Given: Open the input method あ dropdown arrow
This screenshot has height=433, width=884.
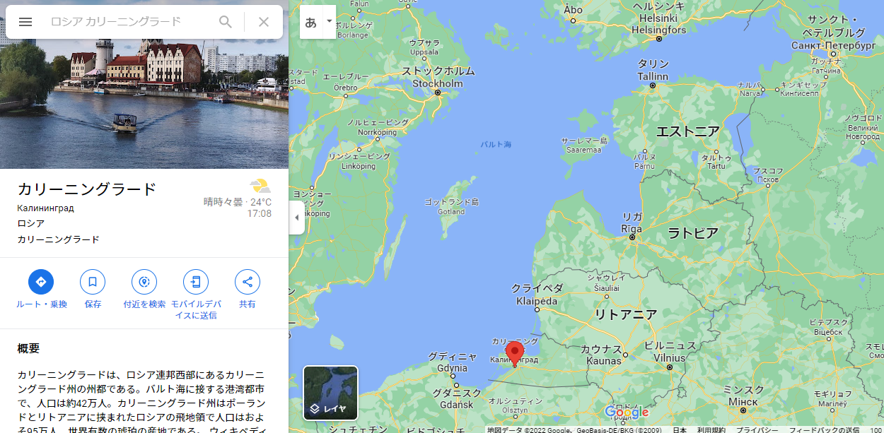Looking at the screenshot, I should tap(329, 22).
